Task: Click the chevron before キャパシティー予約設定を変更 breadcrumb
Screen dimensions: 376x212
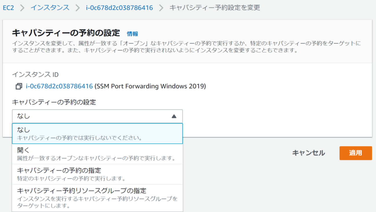Action: pyautogui.click(x=161, y=8)
